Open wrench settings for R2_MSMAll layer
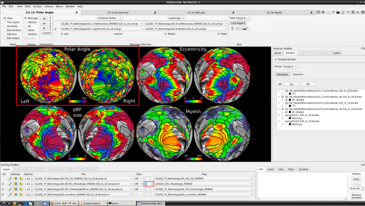The width and height of the screenshot is (365, 206). (x=10, y=178)
